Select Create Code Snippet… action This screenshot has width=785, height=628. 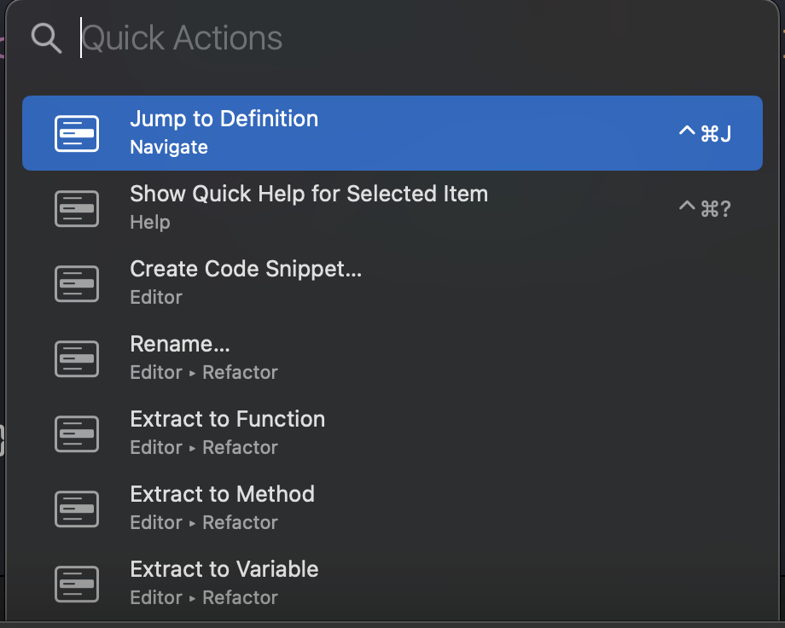point(392,283)
